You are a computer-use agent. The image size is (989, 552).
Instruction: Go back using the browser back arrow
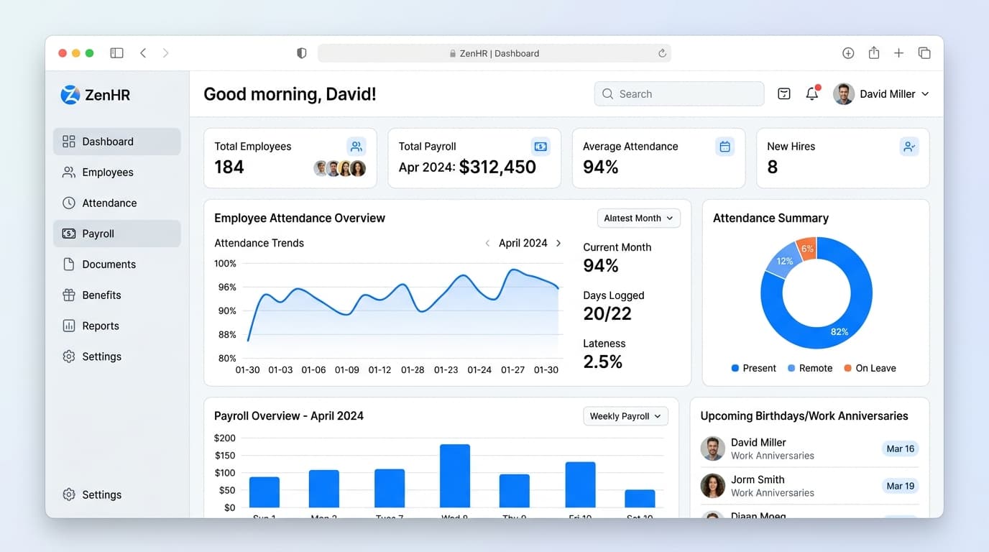pos(143,53)
